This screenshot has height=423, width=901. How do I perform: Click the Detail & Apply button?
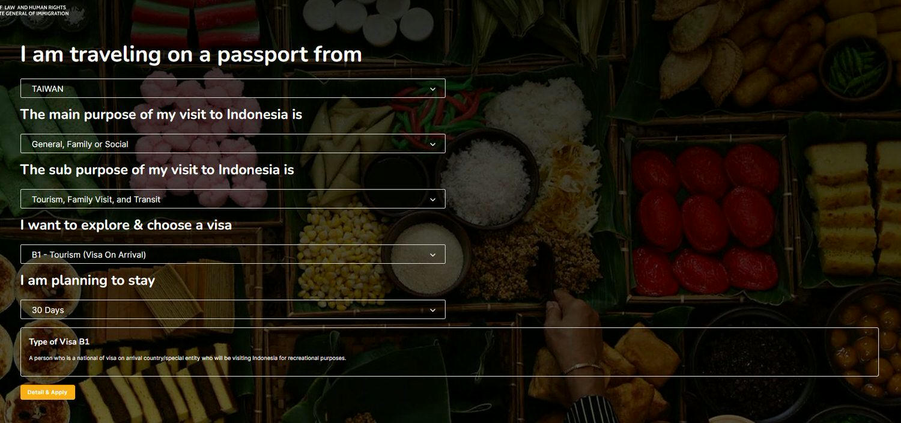coord(47,392)
